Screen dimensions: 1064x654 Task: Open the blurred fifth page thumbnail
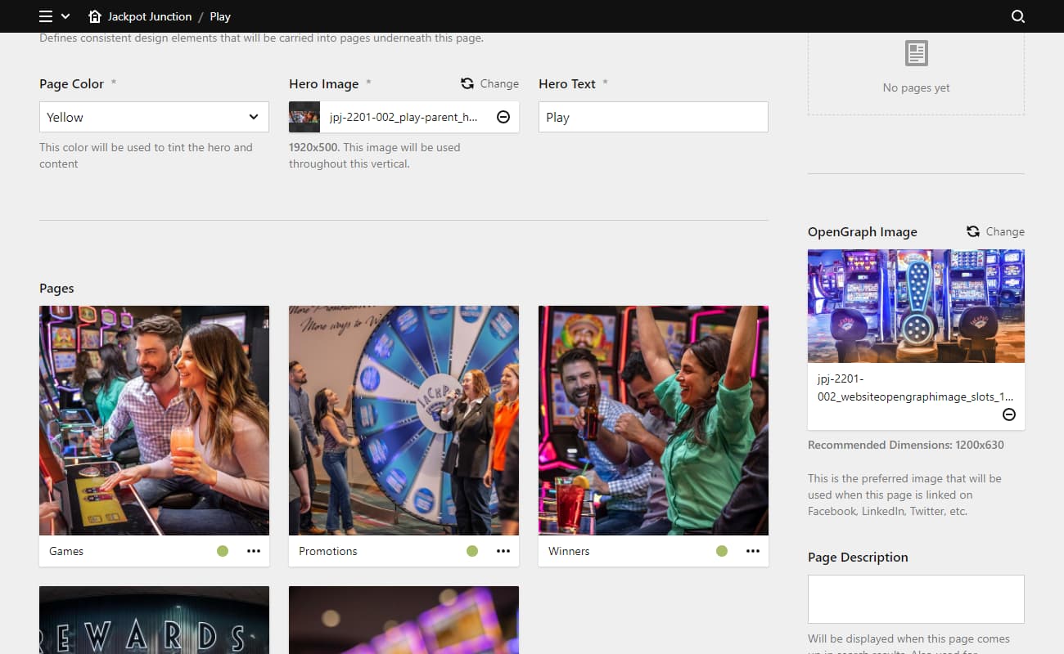tap(404, 620)
